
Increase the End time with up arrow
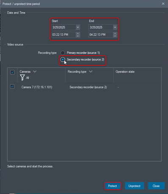point(115,33)
